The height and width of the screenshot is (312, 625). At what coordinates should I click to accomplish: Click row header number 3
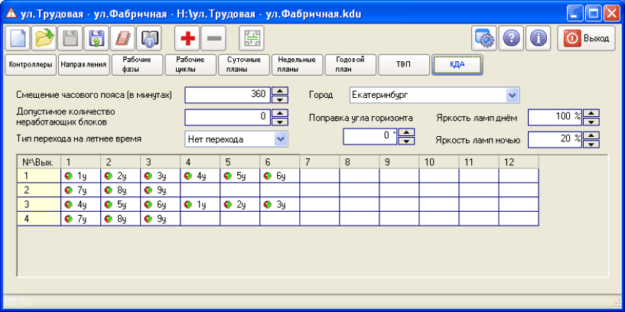(x=39, y=204)
